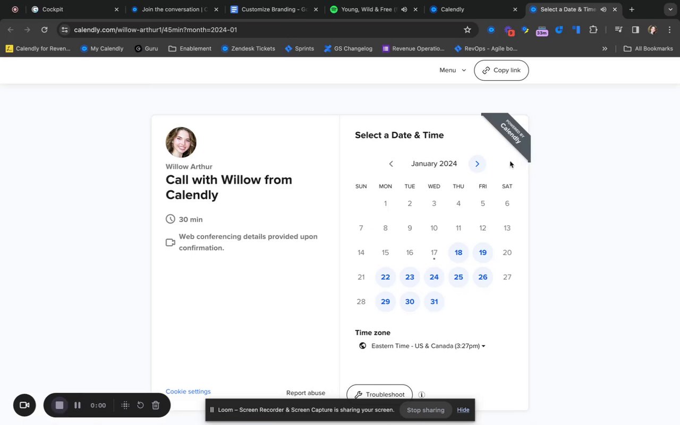The image size is (680, 425).
Task: Open the GS Changelog bookmark
Action: pos(348,48)
